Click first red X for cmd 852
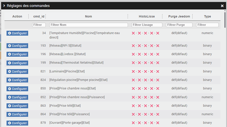This screenshot has height=127, width=227. click(133, 97)
